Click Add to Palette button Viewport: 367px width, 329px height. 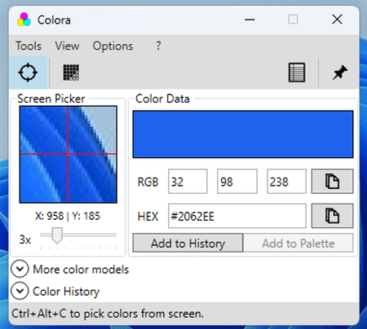(298, 243)
